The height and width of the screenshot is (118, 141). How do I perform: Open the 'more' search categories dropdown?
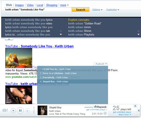pos(64,5)
